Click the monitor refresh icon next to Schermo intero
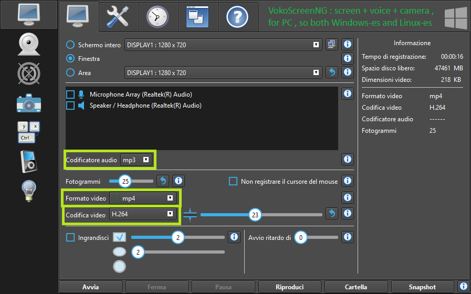The width and height of the screenshot is (471, 294). coord(332,45)
